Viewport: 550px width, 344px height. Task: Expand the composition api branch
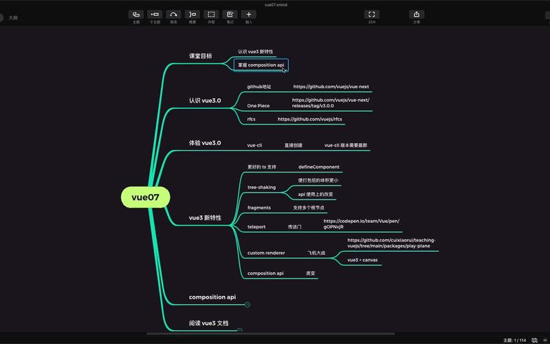[x=247, y=304]
